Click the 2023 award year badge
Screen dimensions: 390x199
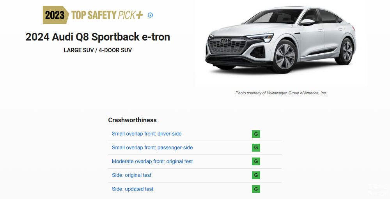tap(55, 16)
